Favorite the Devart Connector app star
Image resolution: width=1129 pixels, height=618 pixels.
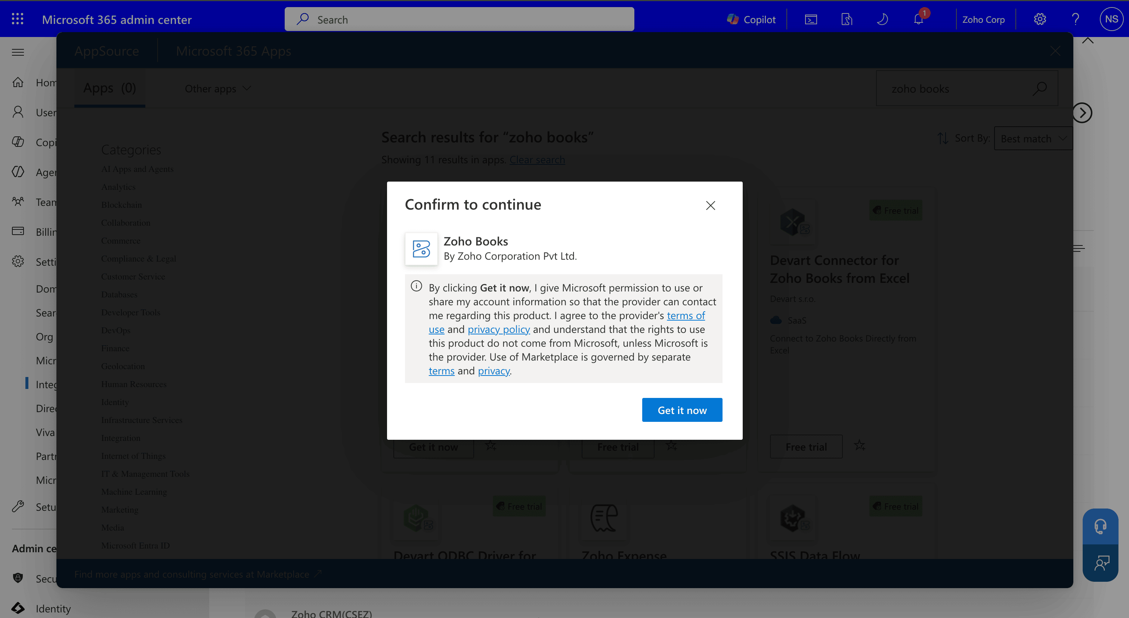click(x=860, y=446)
